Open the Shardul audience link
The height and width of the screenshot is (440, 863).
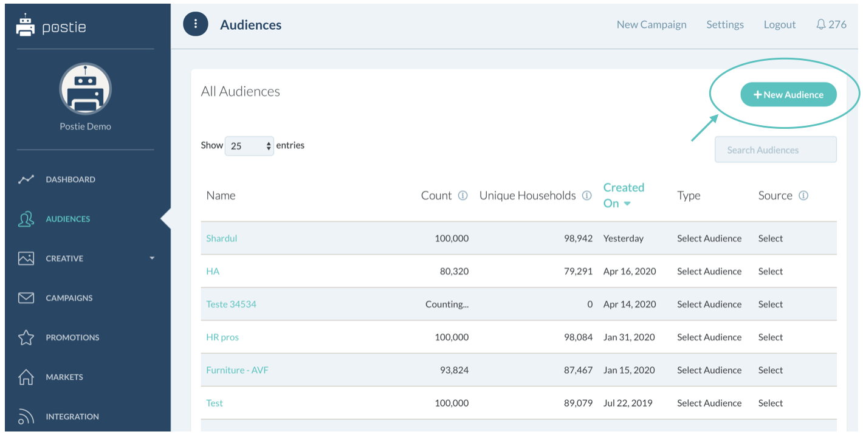[x=221, y=238]
